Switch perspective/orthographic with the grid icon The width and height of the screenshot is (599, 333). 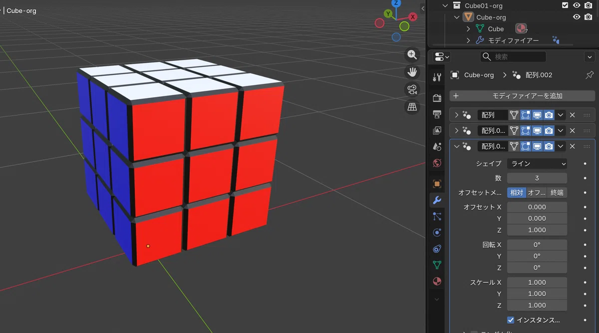coord(412,107)
